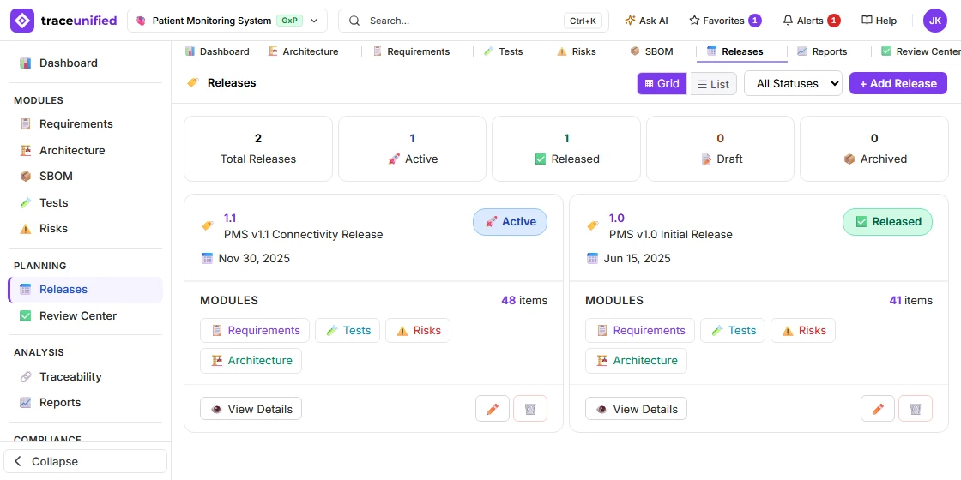This screenshot has width=961, height=480.
Task: Click the Released stat card
Action: (566, 149)
